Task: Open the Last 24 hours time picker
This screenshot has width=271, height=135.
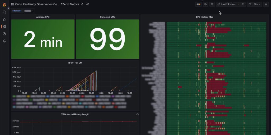Action: coord(228,4)
